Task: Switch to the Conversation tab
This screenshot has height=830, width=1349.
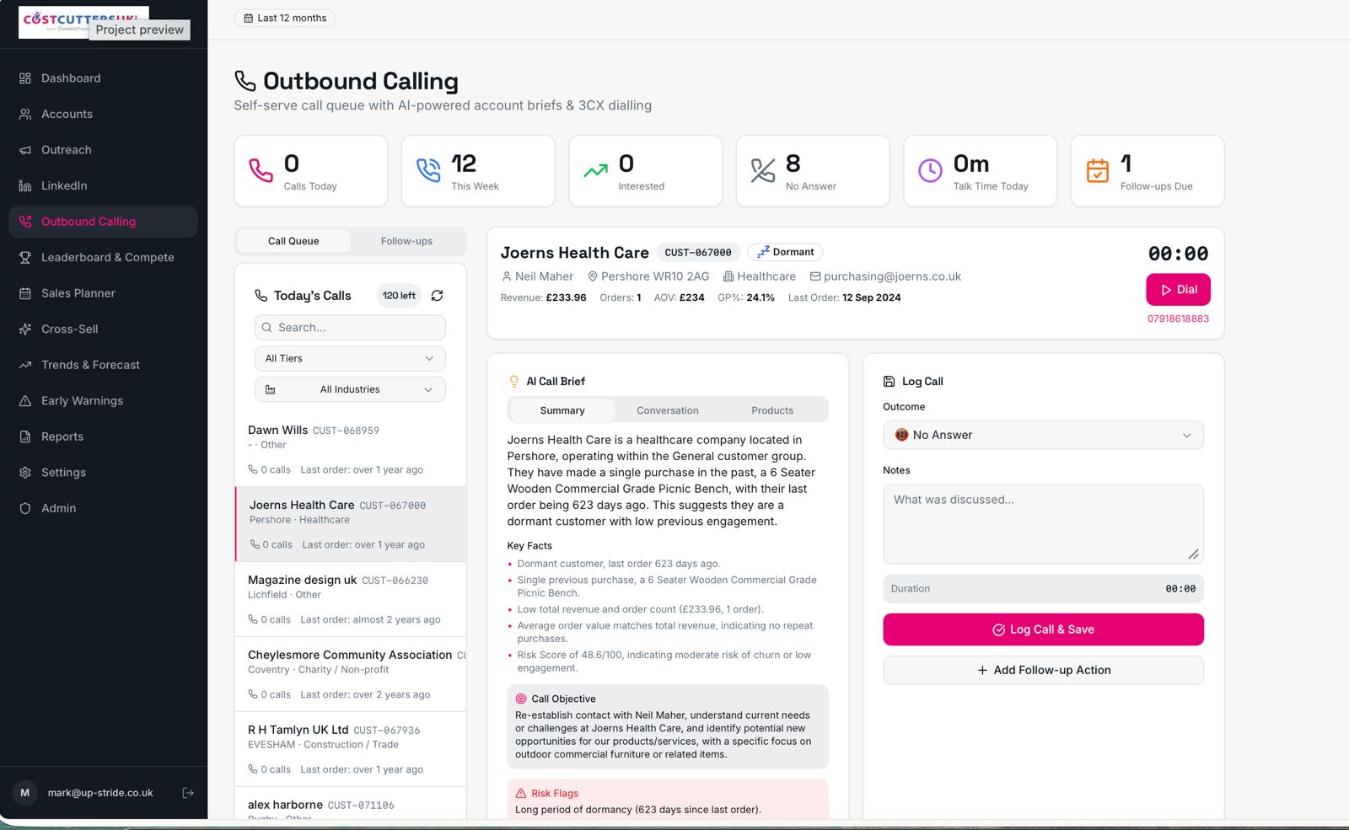Action: [x=667, y=410]
